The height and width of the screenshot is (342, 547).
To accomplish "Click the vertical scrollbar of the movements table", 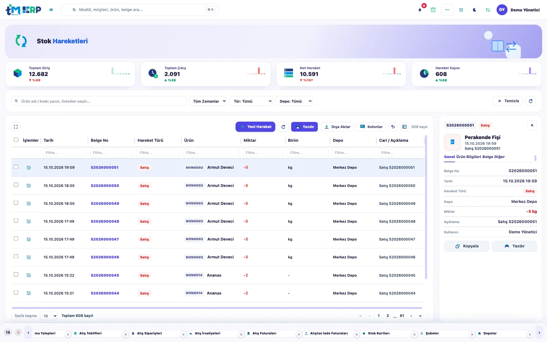I will 426,207.
